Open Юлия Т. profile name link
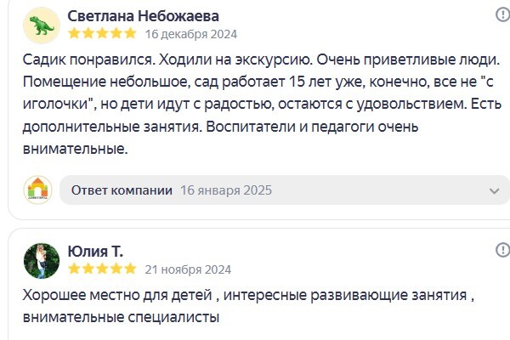510x340 pixels. 95,252
